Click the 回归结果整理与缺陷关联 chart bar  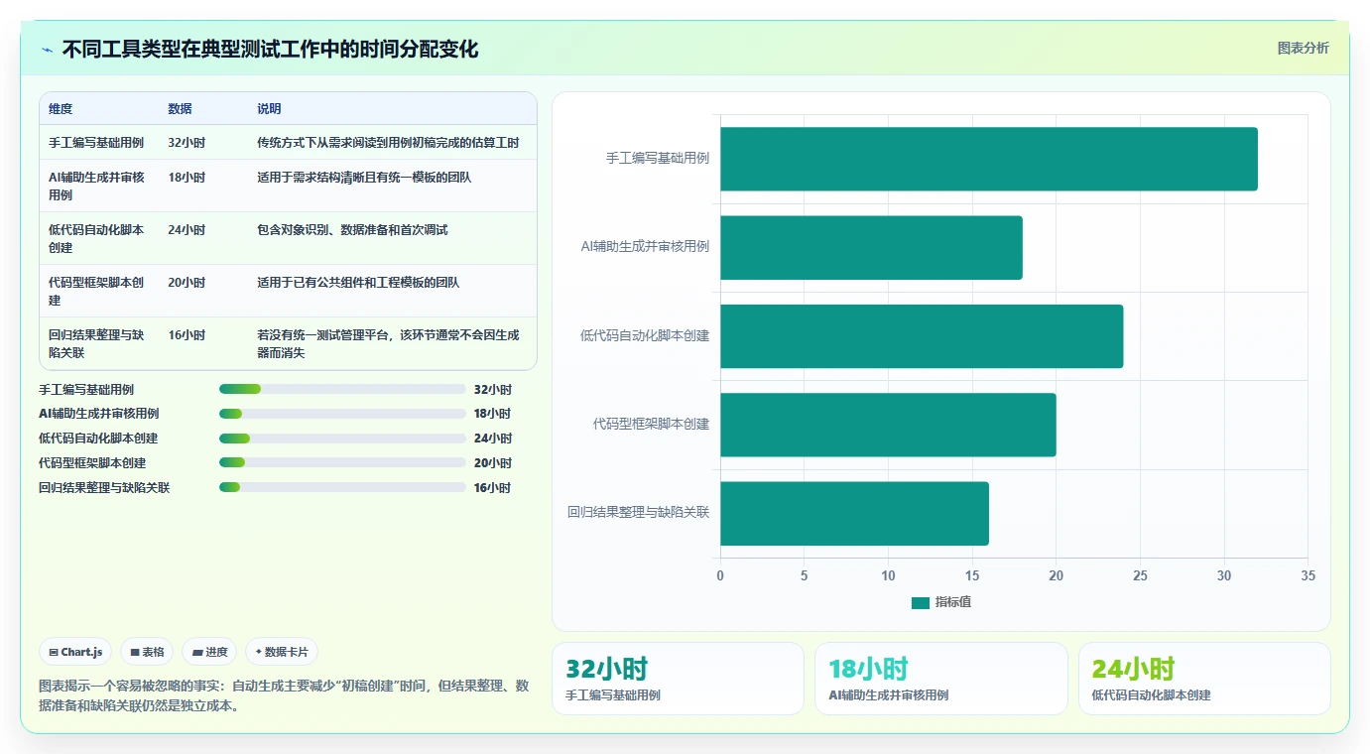coord(854,513)
